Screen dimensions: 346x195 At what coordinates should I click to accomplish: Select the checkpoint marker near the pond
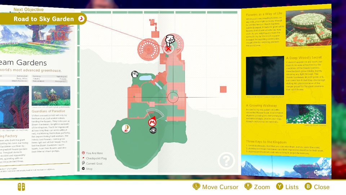coord(134,74)
